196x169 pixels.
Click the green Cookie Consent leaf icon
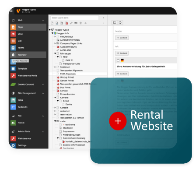13,84
